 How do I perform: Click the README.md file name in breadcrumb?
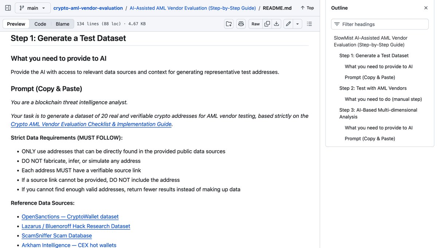coord(277,8)
